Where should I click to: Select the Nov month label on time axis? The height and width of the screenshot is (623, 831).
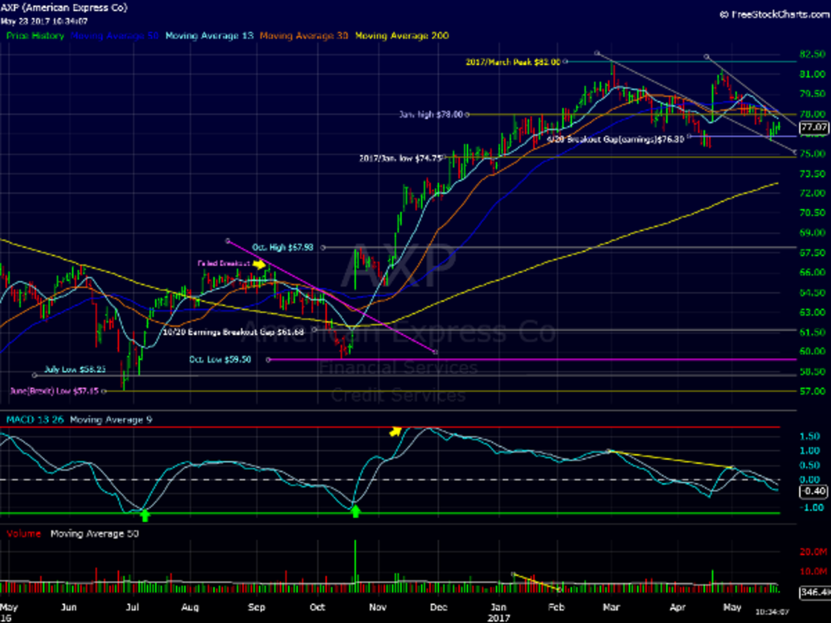coord(377,606)
